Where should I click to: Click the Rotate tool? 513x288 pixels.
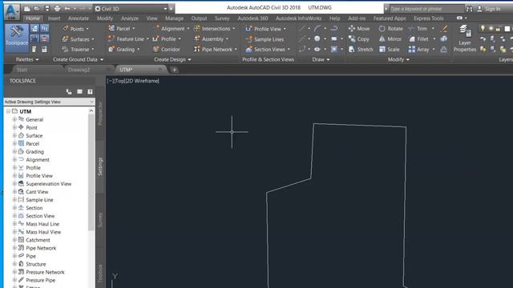(390, 29)
